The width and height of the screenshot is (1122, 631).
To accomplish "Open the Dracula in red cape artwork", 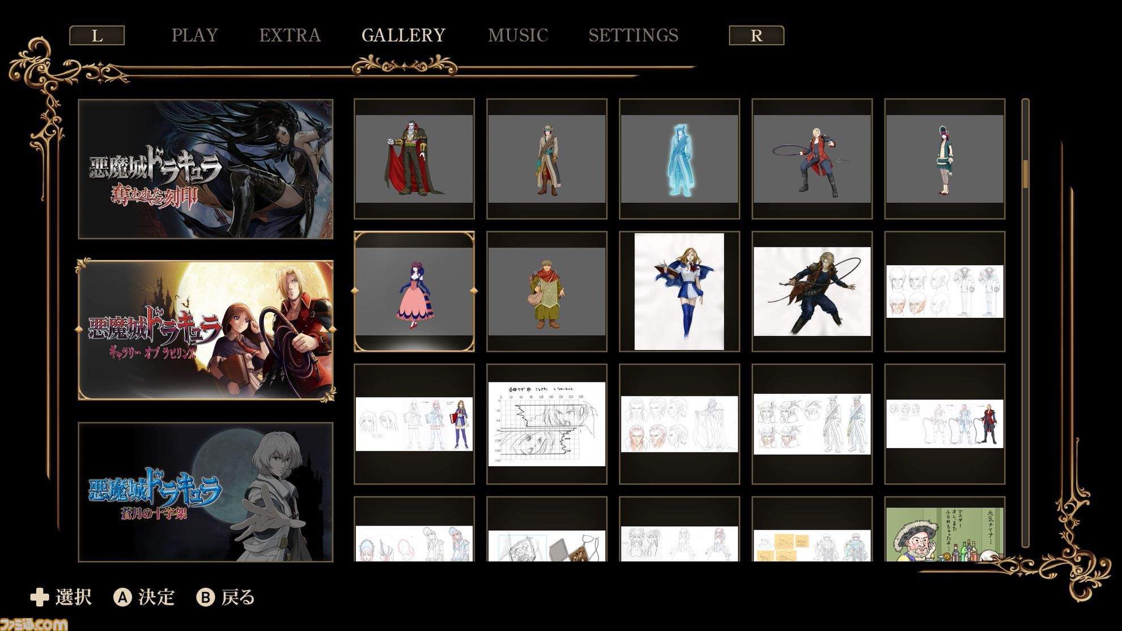I will pyautogui.click(x=414, y=159).
